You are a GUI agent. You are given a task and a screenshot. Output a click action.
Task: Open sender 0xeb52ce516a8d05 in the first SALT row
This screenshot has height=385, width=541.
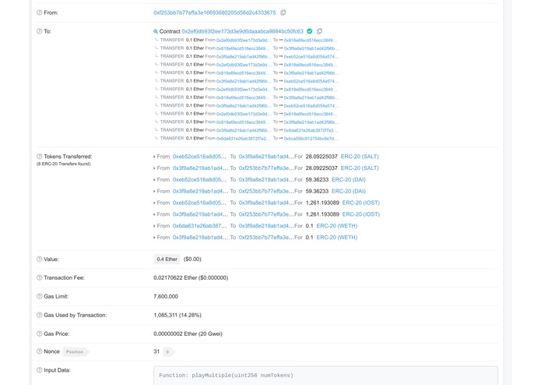(x=199, y=157)
